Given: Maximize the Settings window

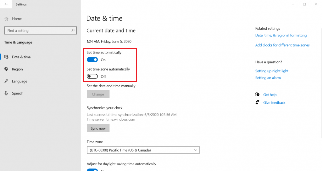Looking at the screenshot, I should [x=304, y=4].
